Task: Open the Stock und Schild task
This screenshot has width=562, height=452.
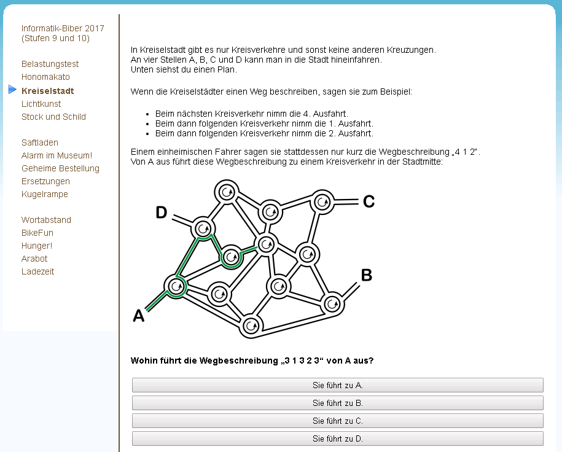Action: pyautogui.click(x=54, y=117)
